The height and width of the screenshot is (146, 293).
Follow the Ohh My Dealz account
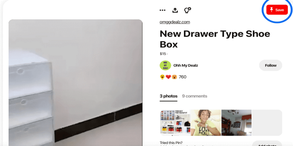coord(271,65)
